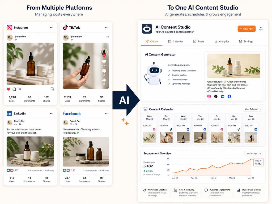
Task: Open facebook post 32 comments link
Action: pyautogui.click(x=90, y=171)
